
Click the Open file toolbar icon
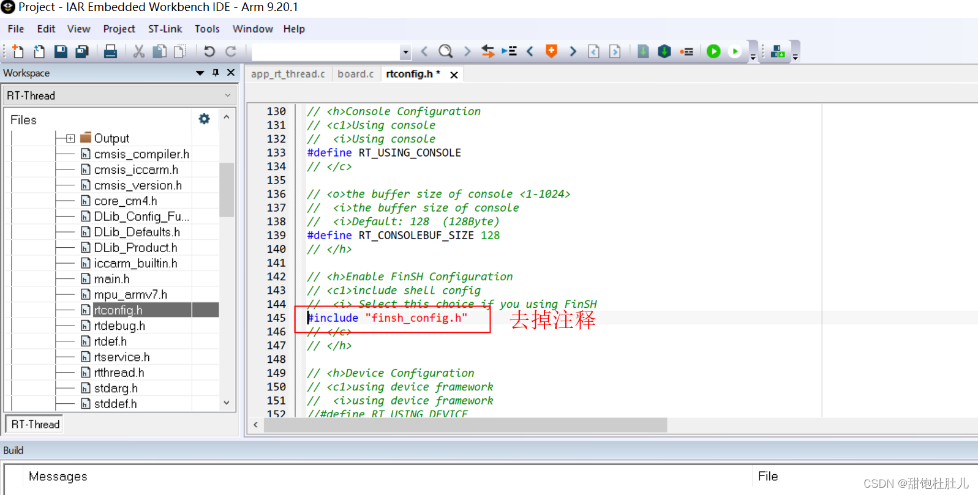coord(39,51)
